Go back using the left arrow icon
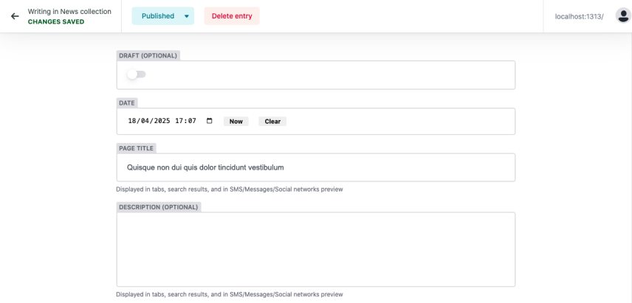 [15, 16]
